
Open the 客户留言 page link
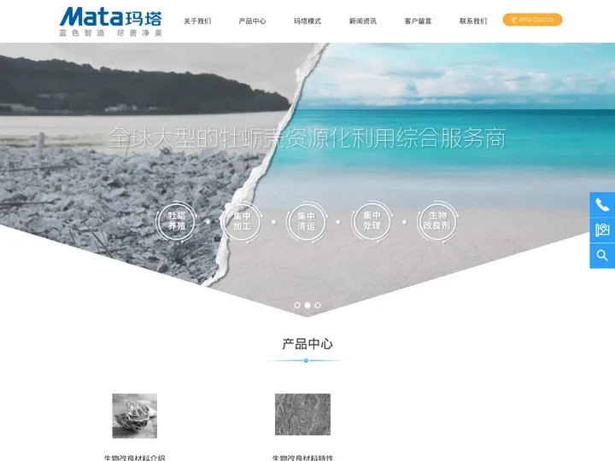tap(418, 20)
